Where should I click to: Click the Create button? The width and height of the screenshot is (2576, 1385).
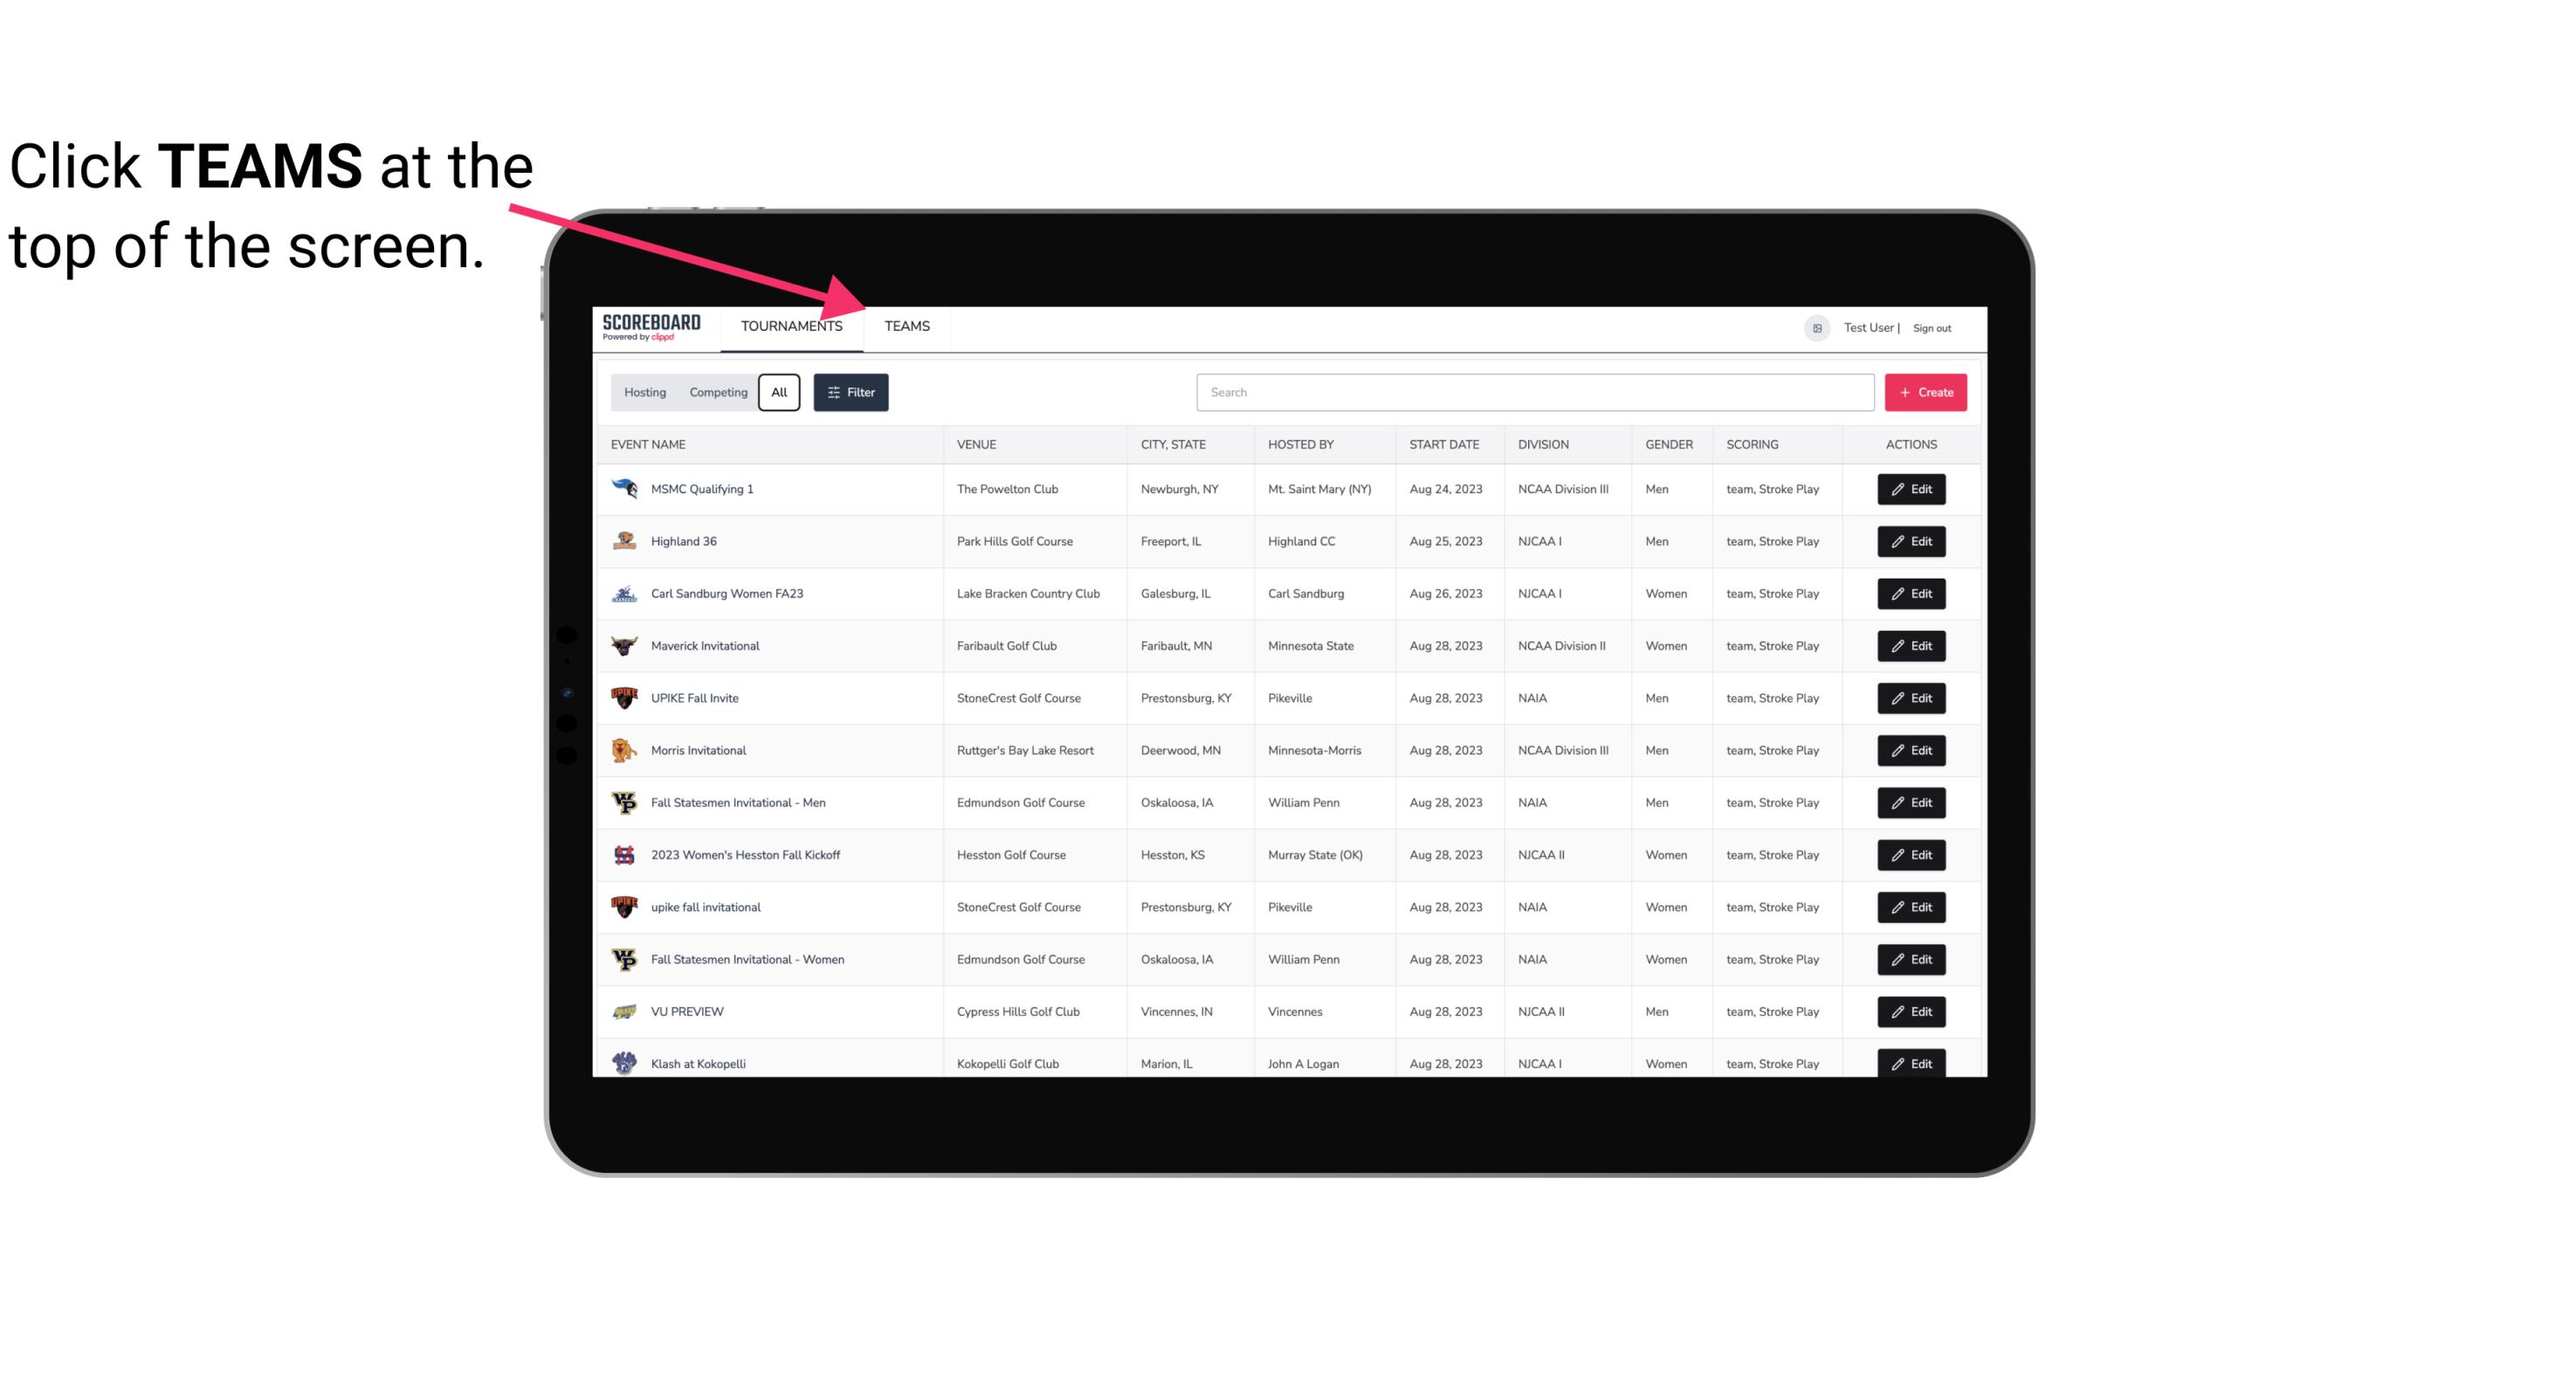(1926, 391)
